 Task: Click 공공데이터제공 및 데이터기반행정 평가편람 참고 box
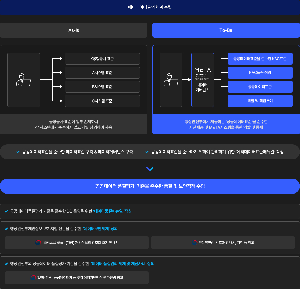click(77, 278)
